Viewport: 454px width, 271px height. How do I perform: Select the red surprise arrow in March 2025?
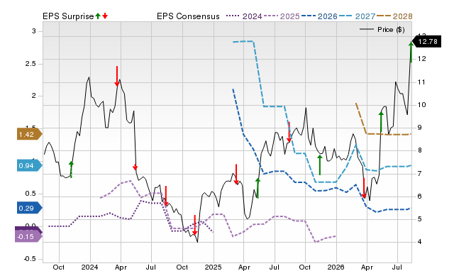click(236, 175)
